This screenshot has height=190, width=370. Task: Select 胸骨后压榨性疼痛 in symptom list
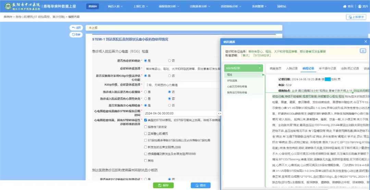tap(243, 93)
